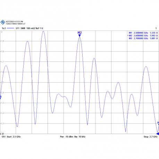This screenshot has width=159, height=159.
Task: Select the M1 2.500000 GHz marker row
Action: 143,33
